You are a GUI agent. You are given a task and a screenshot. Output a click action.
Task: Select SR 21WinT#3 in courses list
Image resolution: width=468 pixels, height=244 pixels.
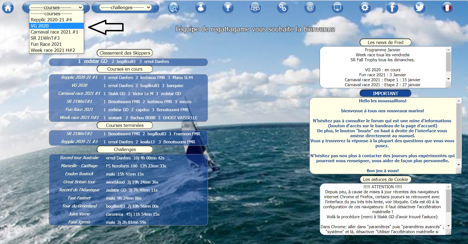(57, 38)
